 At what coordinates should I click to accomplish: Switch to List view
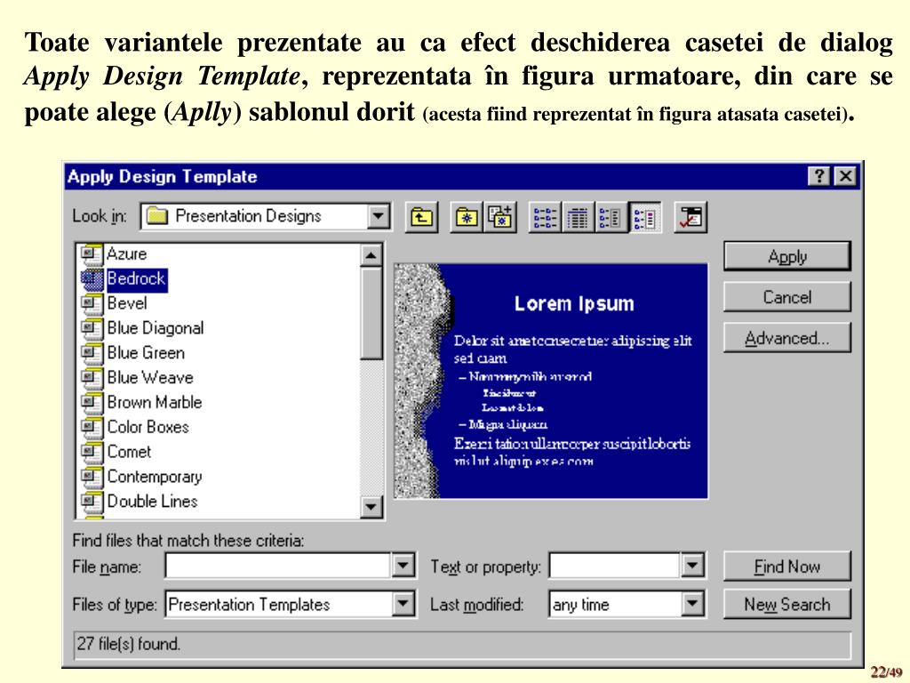[x=545, y=217]
